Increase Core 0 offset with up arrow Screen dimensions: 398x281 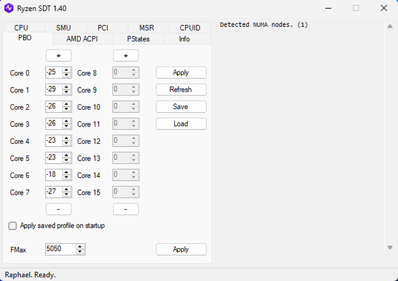[67, 70]
